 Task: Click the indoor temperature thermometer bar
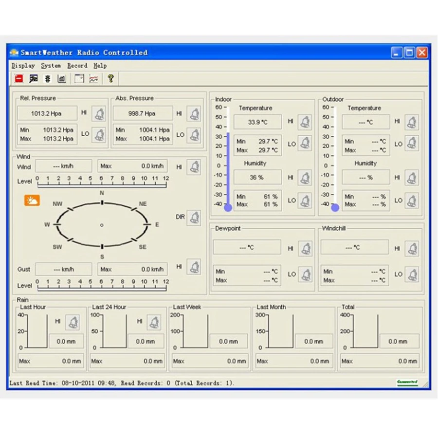pos(228,168)
